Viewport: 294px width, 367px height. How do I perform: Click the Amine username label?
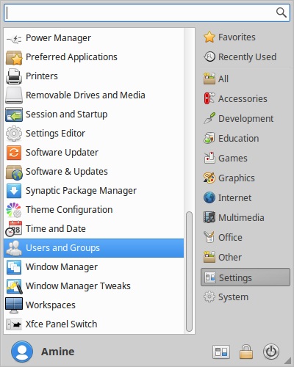(57, 352)
